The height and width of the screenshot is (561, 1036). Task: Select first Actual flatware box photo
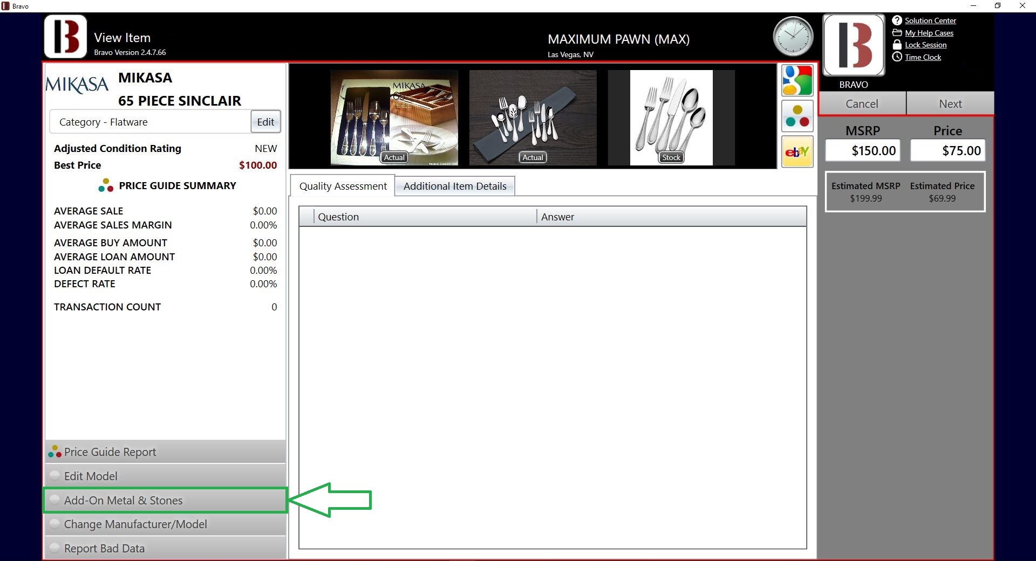[394, 117]
